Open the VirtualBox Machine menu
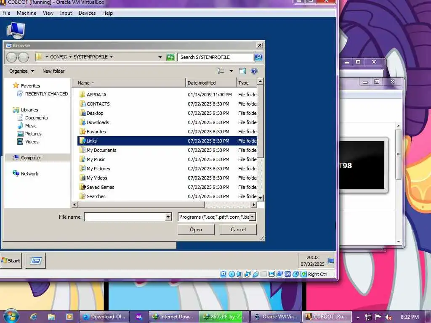This screenshot has width=431, height=323. [27, 13]
